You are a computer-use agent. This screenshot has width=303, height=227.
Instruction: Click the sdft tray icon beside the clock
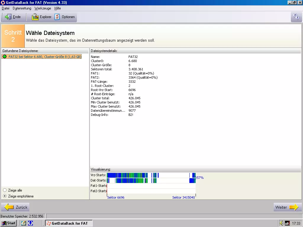click(x=287, y=223)
